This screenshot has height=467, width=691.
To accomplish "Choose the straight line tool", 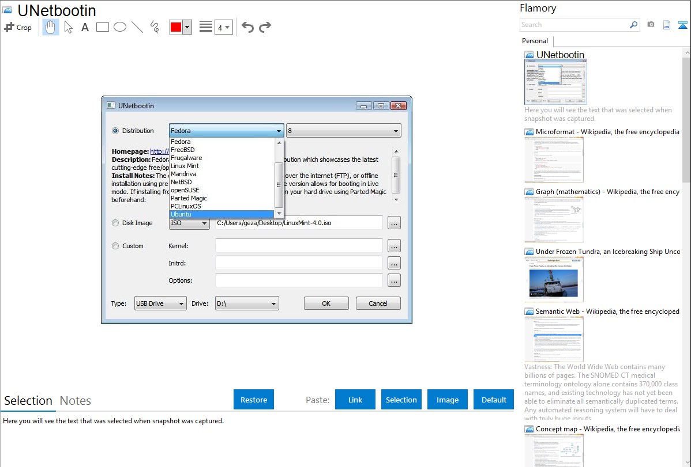I will pyautogui.click(x=137, y=27).
